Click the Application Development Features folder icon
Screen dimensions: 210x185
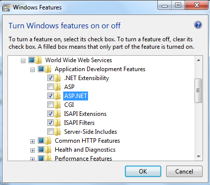coord(48,69)
